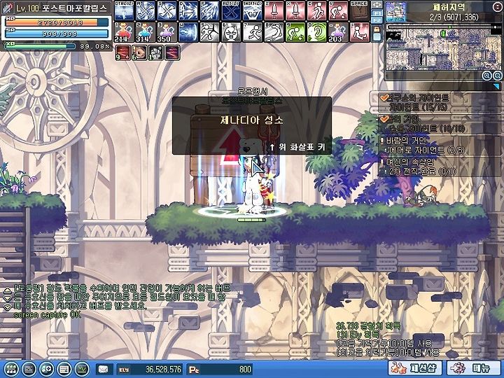504x378 pixels.
Task: Open the first round menu button bottom-left
Action: point(11,370)
